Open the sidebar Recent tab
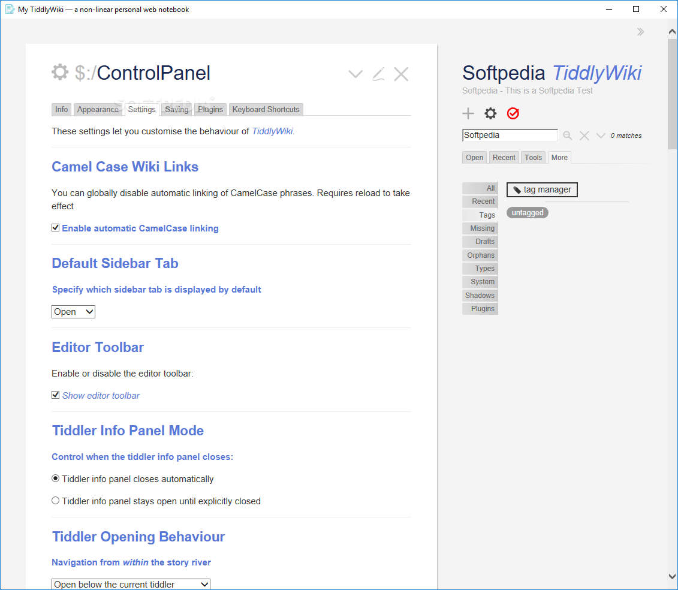 [x=504, y=158]
